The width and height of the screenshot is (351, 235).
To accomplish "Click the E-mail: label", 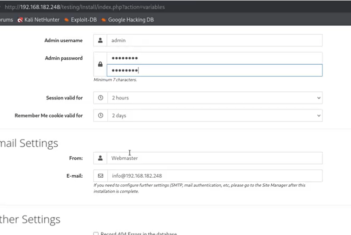I will click(x=75, y=176).
